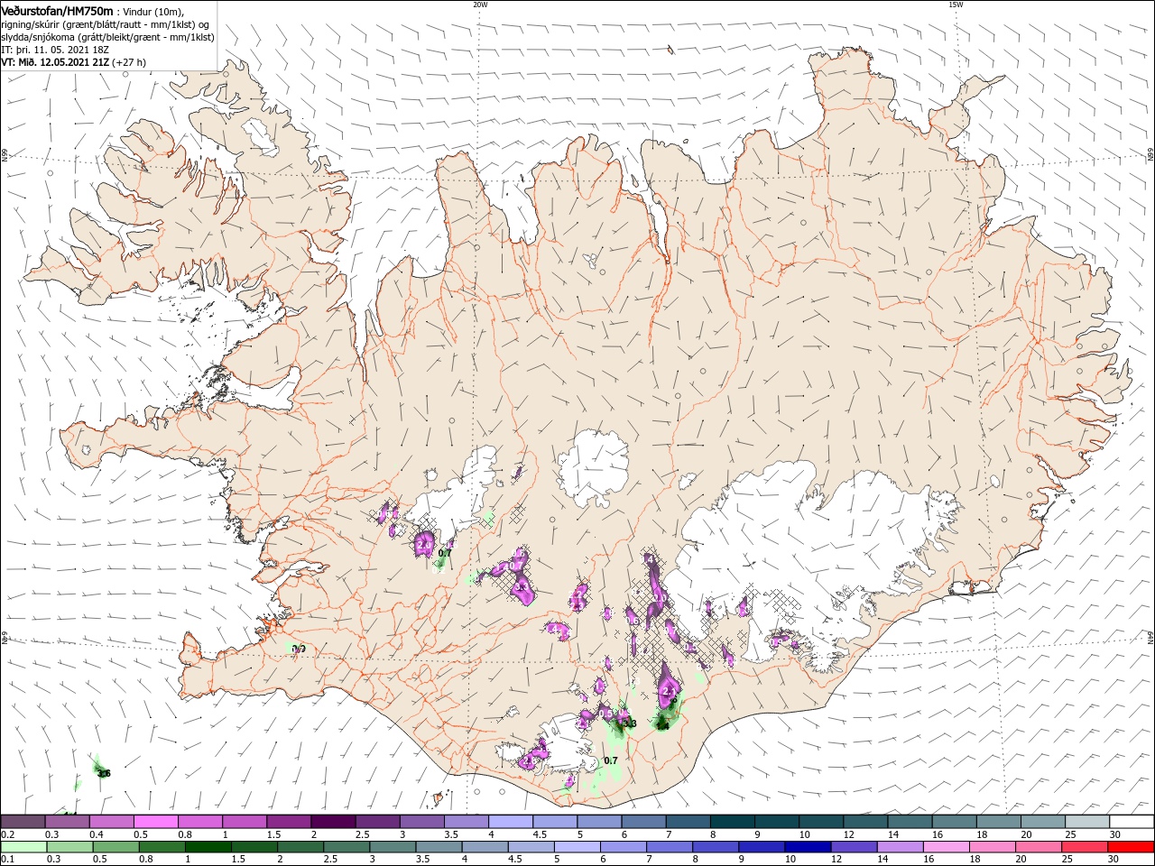Pick the rain scale green swatch at 0.5
This screenshot has width=1155, height=866.
(x=115, y=847)
